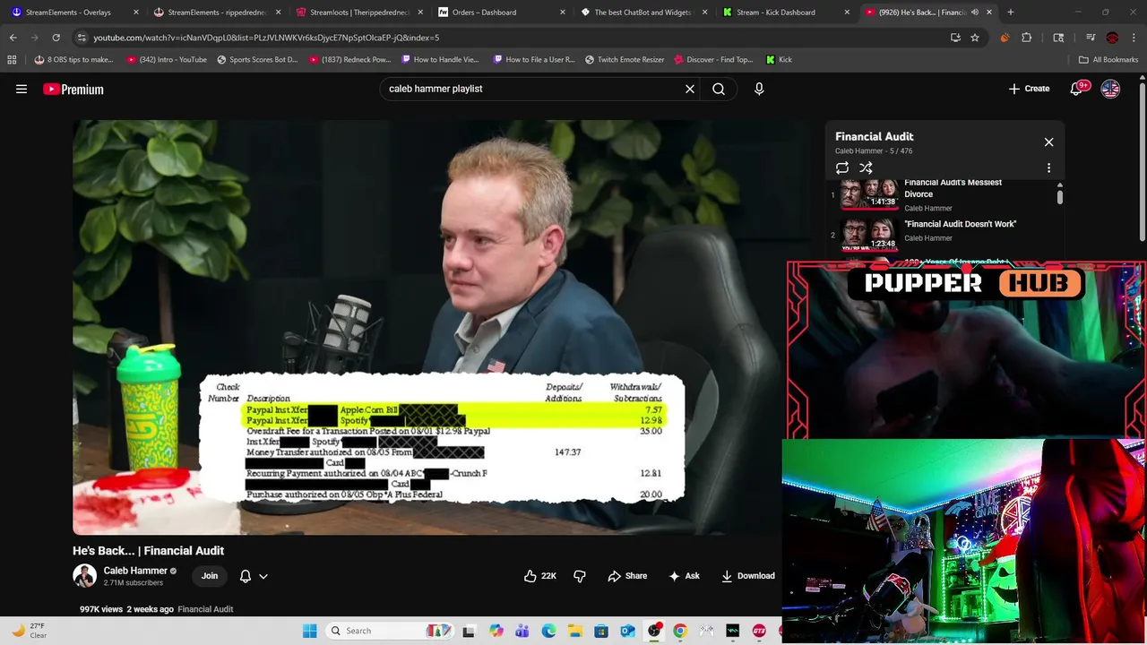The width and height of the screenshot is (1147, 645).
Task: Open playlist three-dot options menu
Action: click(x=1048, y=168)
